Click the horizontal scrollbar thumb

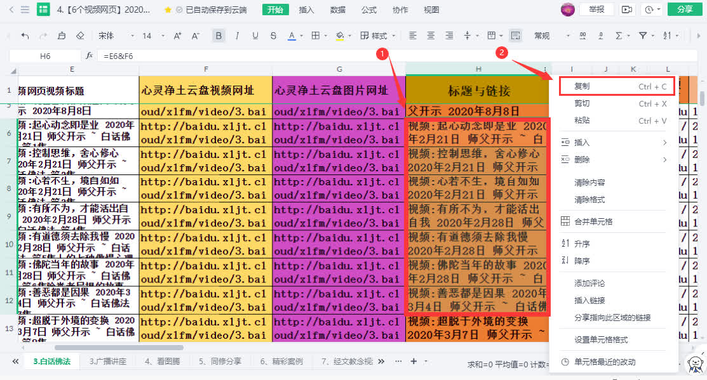pyautogui.click(x=119, y=348)
